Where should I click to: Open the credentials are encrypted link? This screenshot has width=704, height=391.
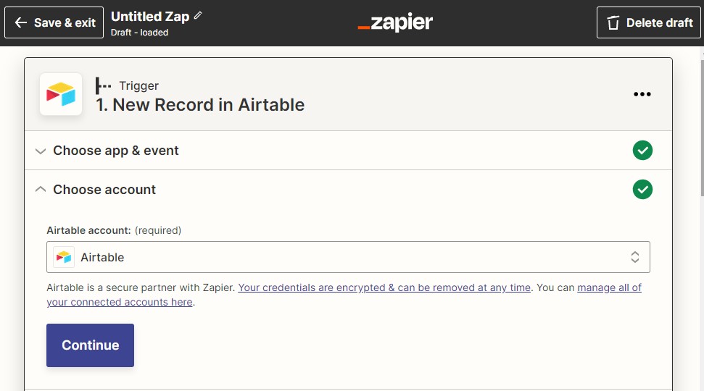click(x=384, y=287)
